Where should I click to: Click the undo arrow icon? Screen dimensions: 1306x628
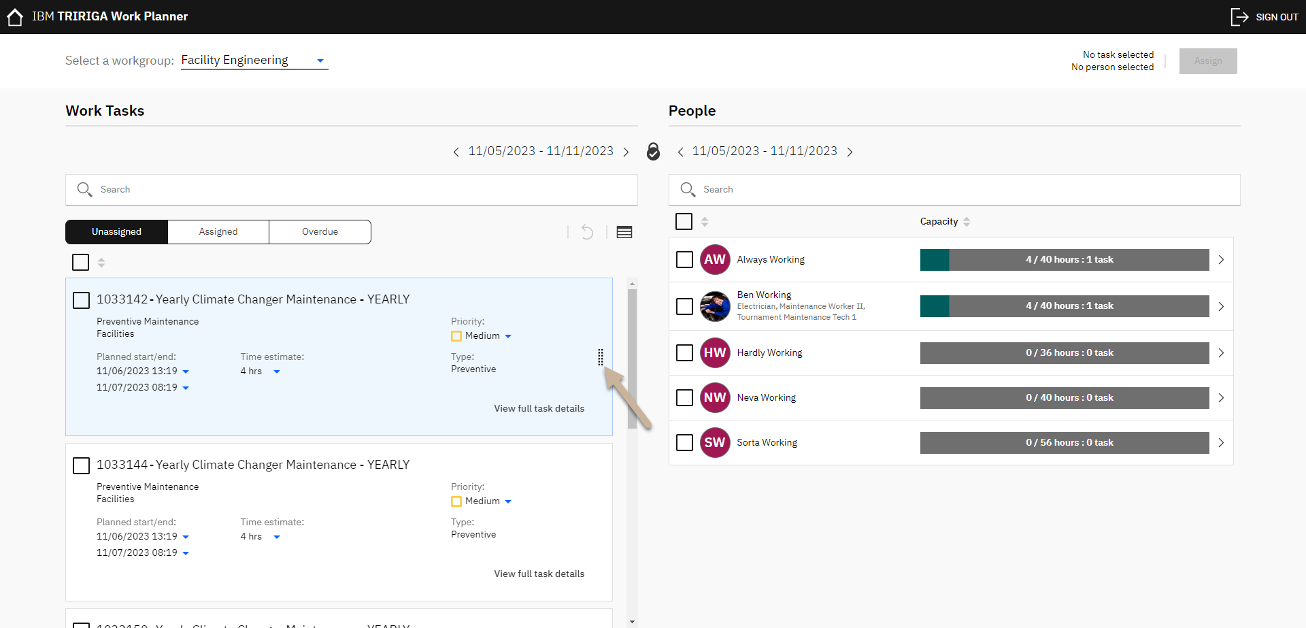pos(587,232)
